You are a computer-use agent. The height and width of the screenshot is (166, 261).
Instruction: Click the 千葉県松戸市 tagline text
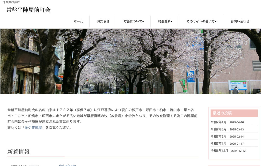click(x=11, y=2)
